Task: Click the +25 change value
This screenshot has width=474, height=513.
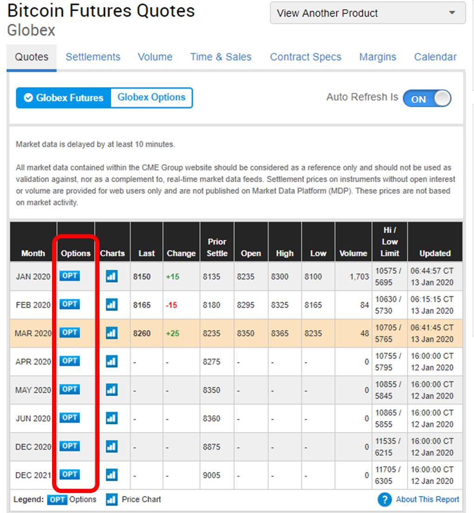Action: [172, 333]
